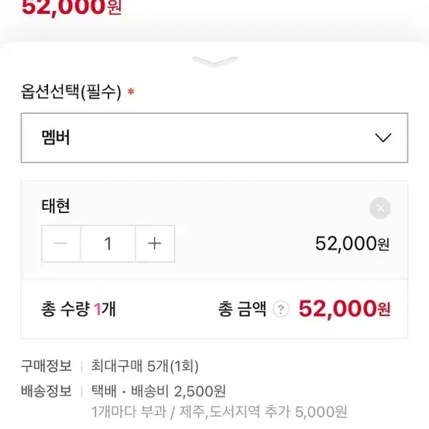Image resolution: width=429 pixels, height=429 pixels.
Task: Remove the 태현 option with the X button
Action: click(x=380, y=208)
